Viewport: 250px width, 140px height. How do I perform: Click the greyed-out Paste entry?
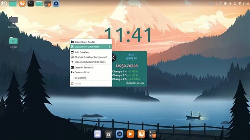coord(91,84)
